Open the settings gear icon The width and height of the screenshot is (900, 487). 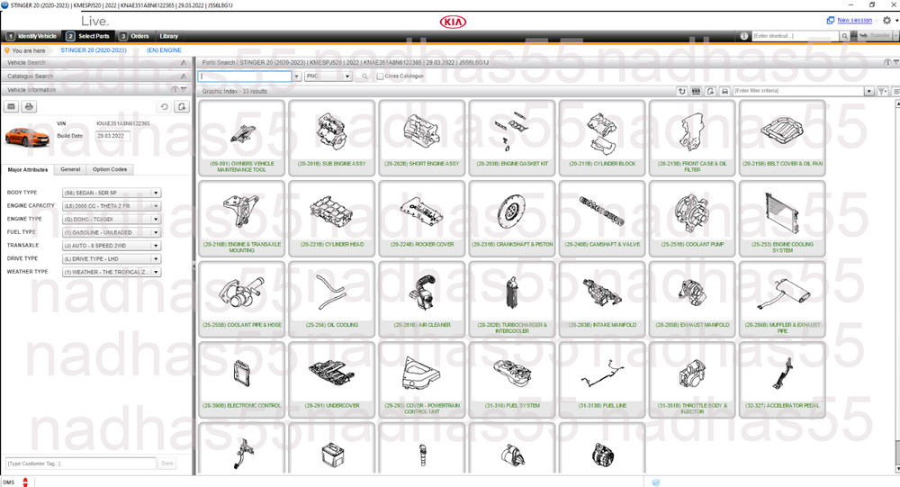(886, 20)
